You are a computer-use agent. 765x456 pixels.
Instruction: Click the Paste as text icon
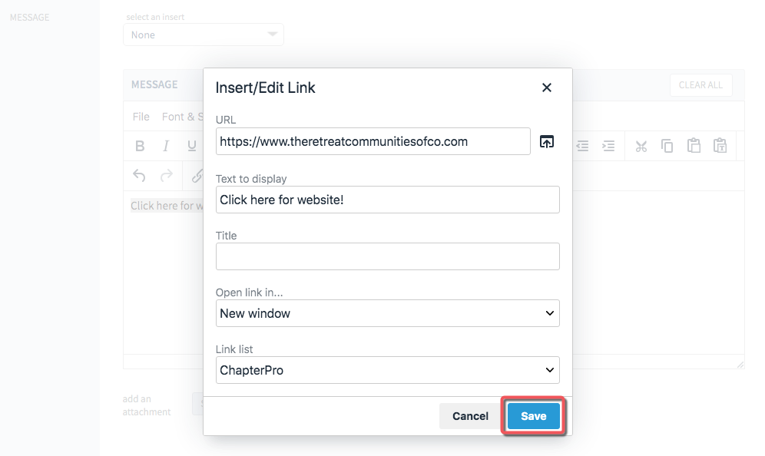pos(720,145)
